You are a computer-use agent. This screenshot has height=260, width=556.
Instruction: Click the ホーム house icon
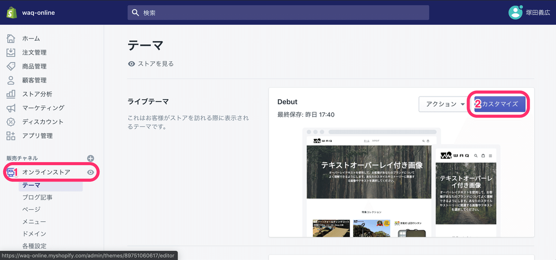11,38
